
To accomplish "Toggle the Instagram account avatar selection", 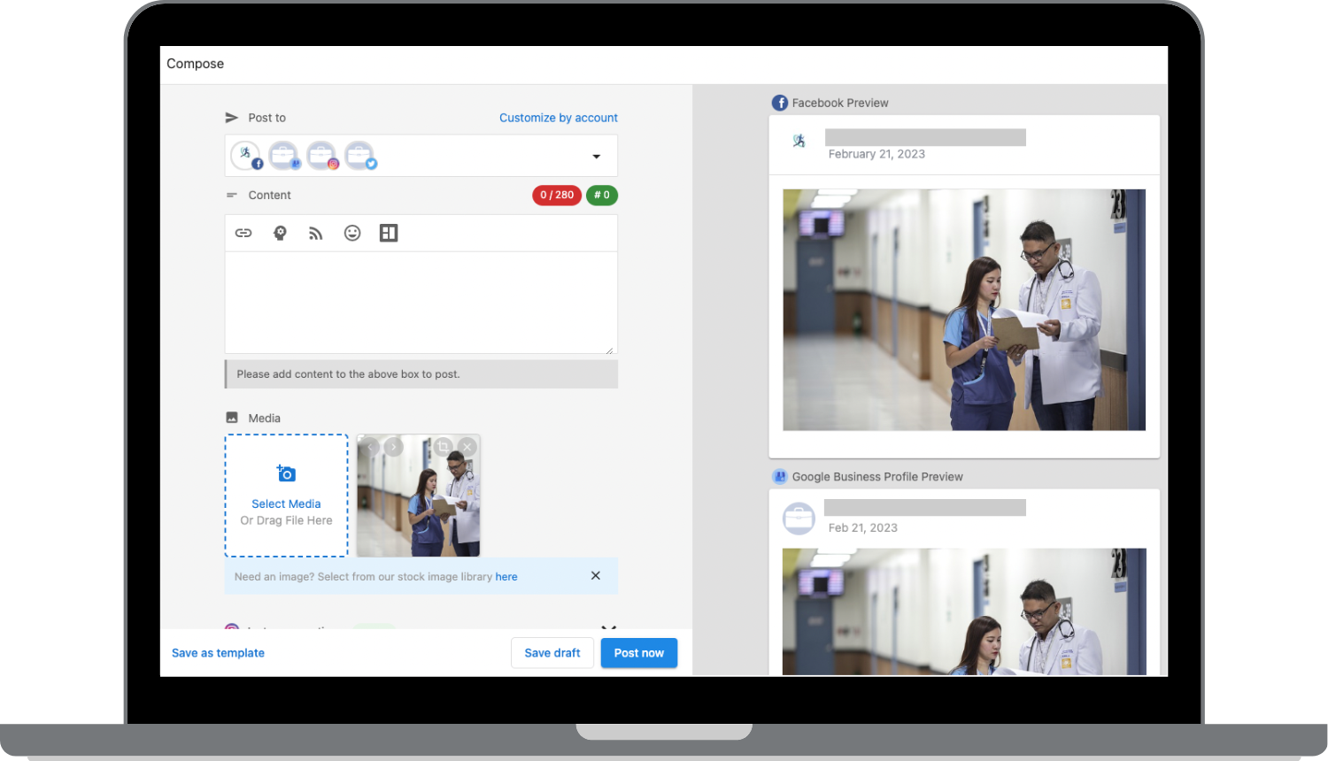I will (321, 154).
